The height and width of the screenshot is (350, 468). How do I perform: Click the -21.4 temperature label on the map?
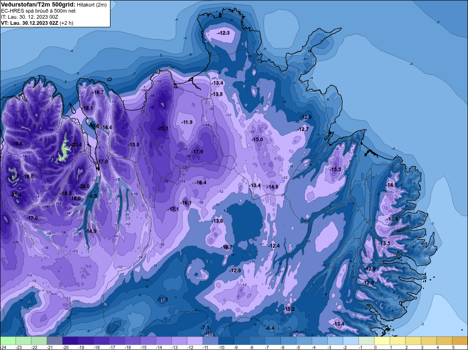(16, 195)
